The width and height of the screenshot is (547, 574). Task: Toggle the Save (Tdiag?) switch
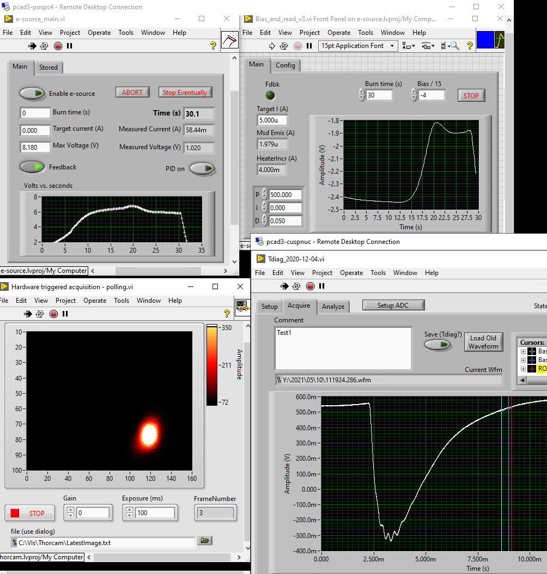tap(437, 345)
